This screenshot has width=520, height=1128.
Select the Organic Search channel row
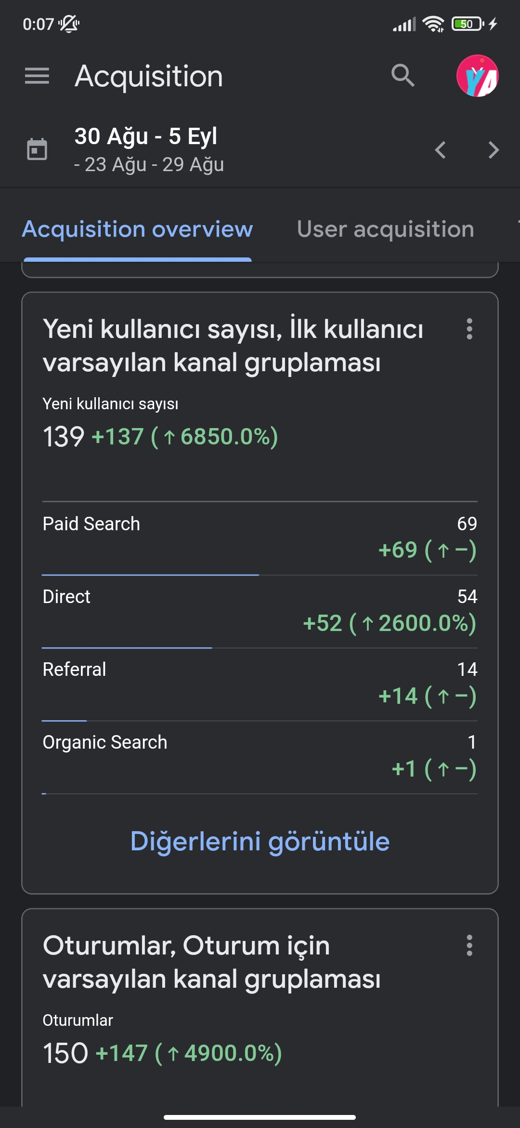pos(260,757)
